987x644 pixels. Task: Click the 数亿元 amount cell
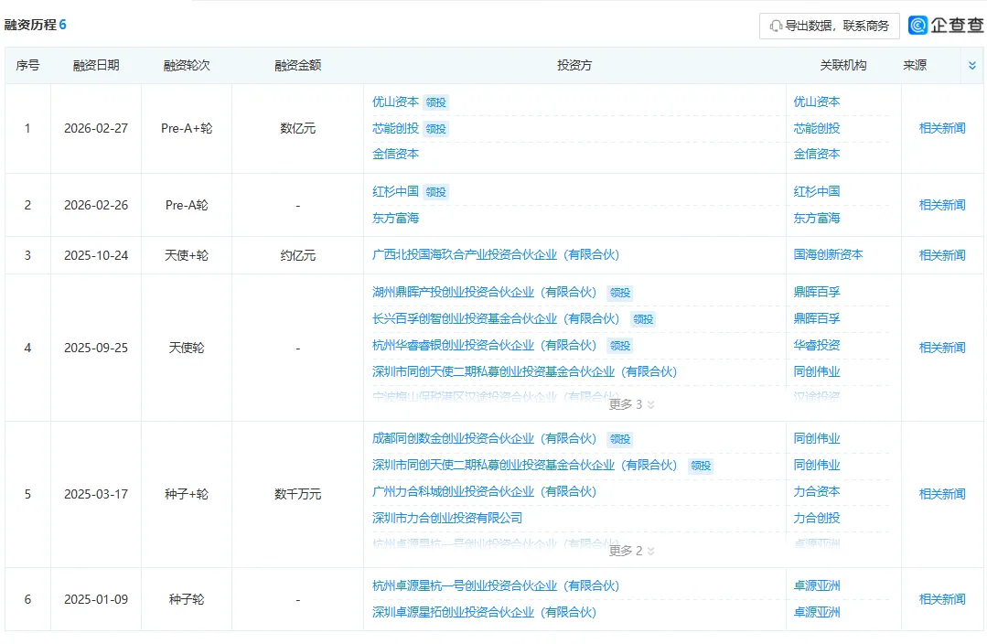[x=297, y=128]
